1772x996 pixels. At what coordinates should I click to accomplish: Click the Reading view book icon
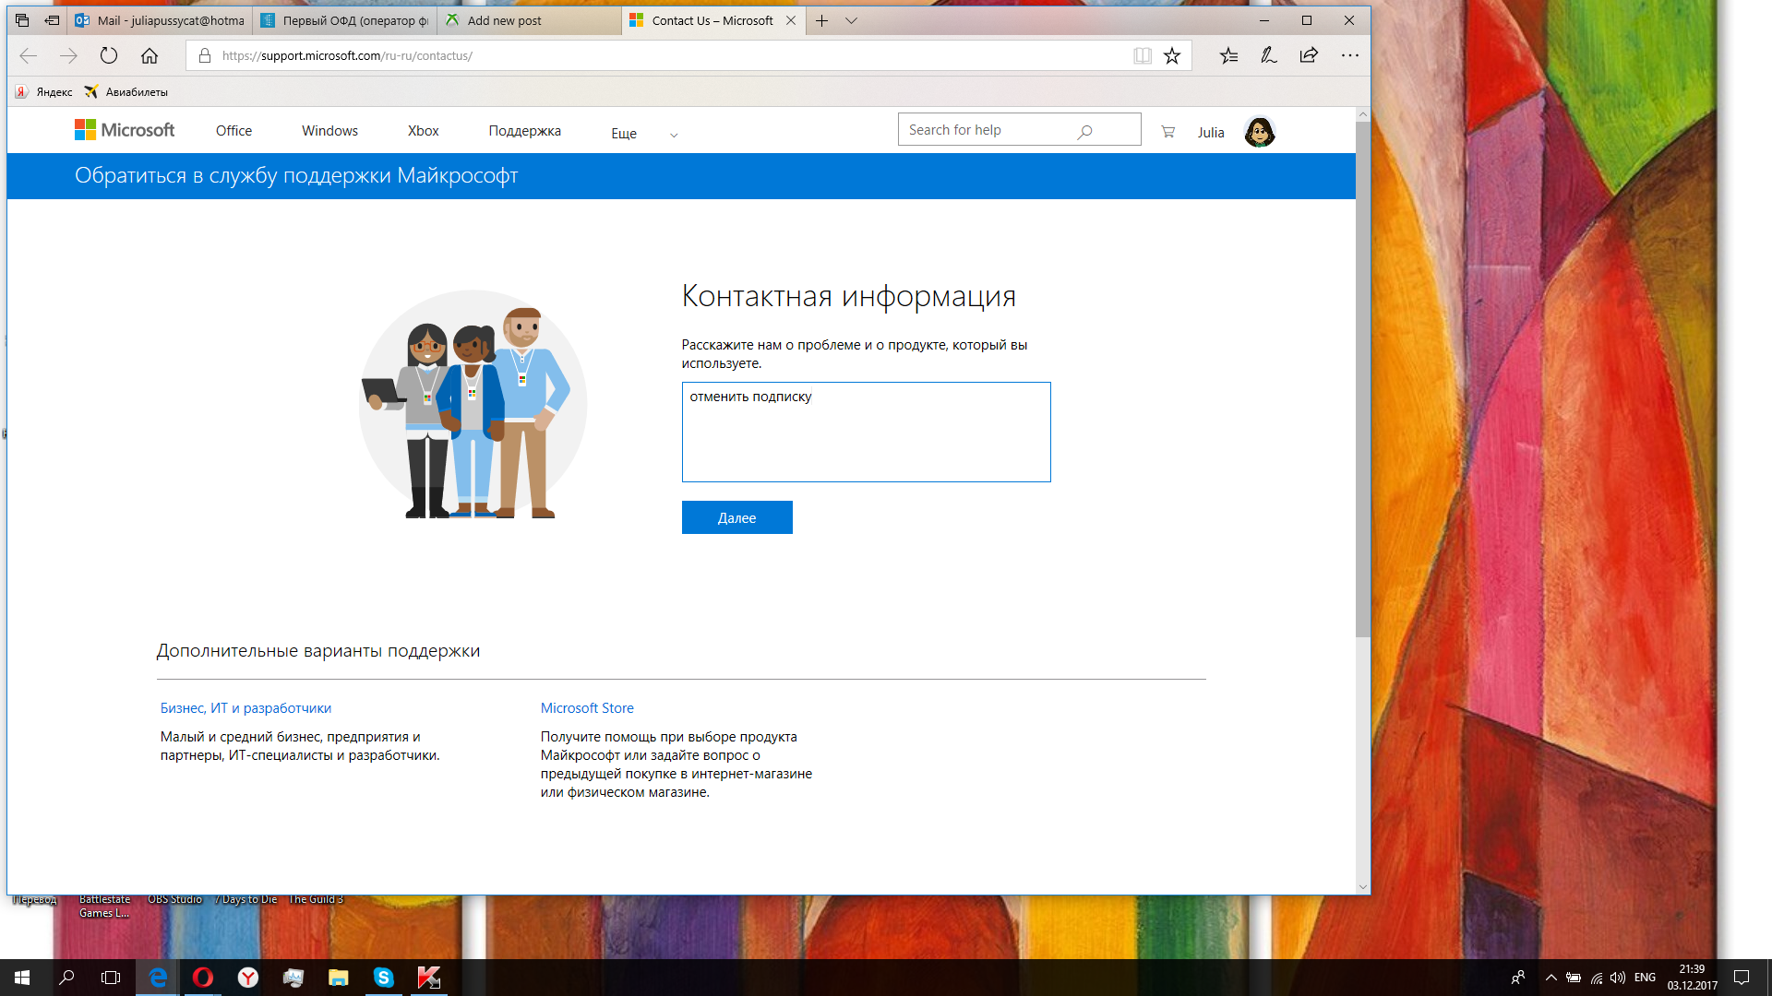tap(1143, 55)
